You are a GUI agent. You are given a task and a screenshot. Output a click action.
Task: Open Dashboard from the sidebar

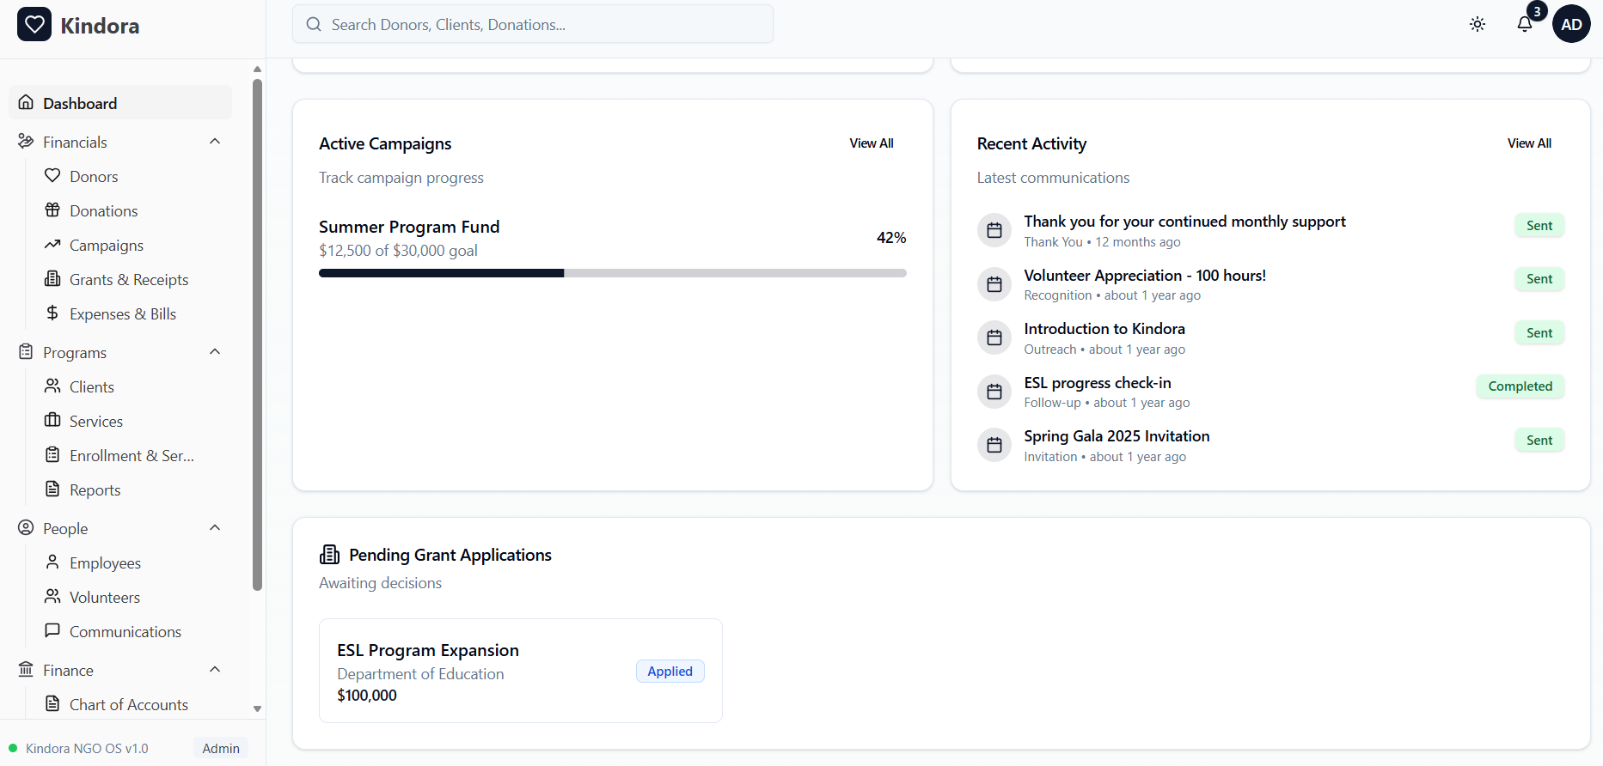coord(120,103)
